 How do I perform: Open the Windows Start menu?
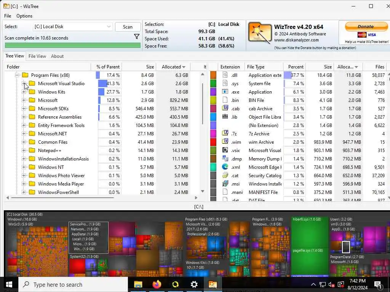pos(9,284)
